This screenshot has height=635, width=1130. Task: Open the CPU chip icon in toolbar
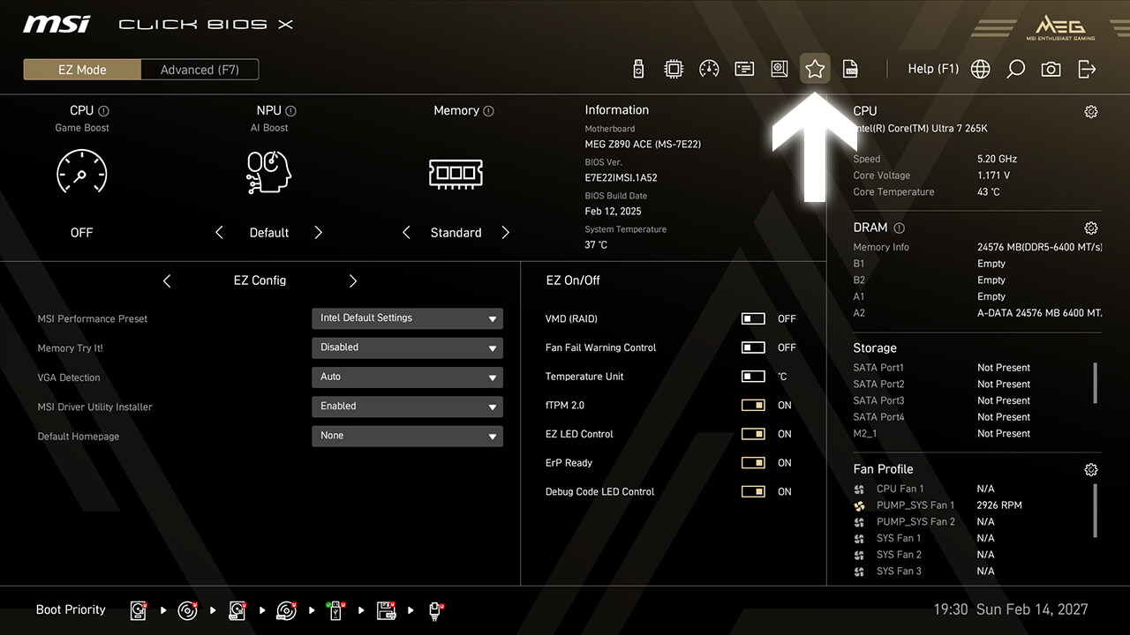pos(674,69)
